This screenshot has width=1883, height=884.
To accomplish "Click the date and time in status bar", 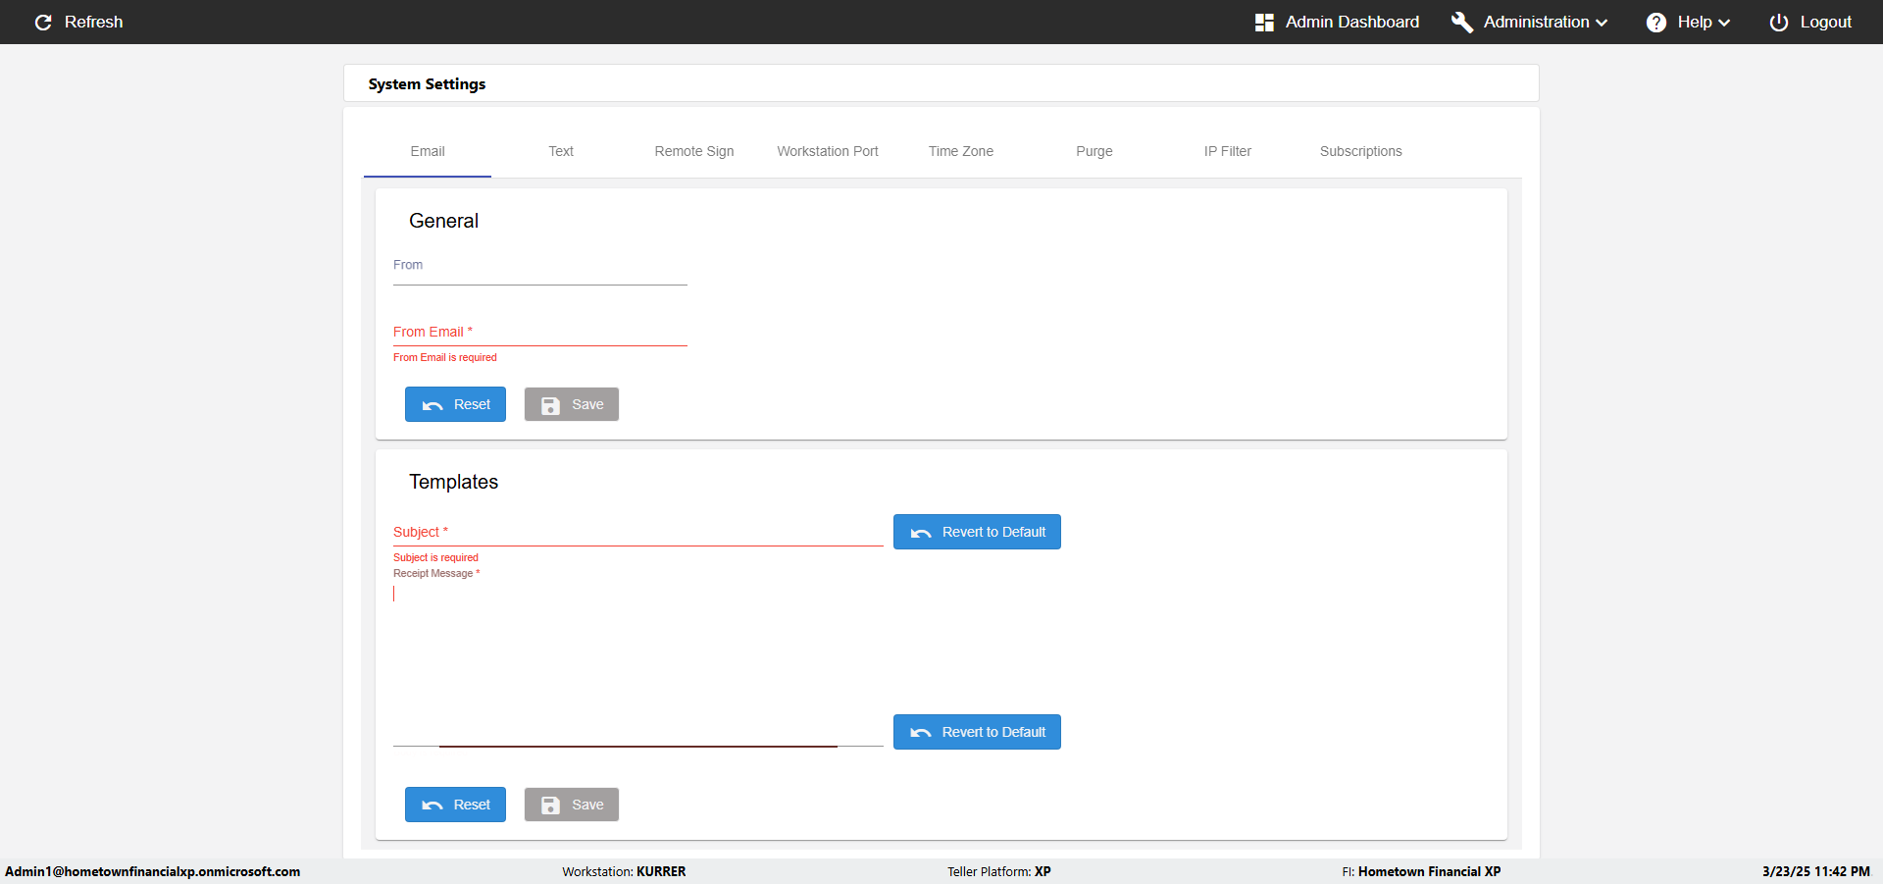I will 1816,871.
